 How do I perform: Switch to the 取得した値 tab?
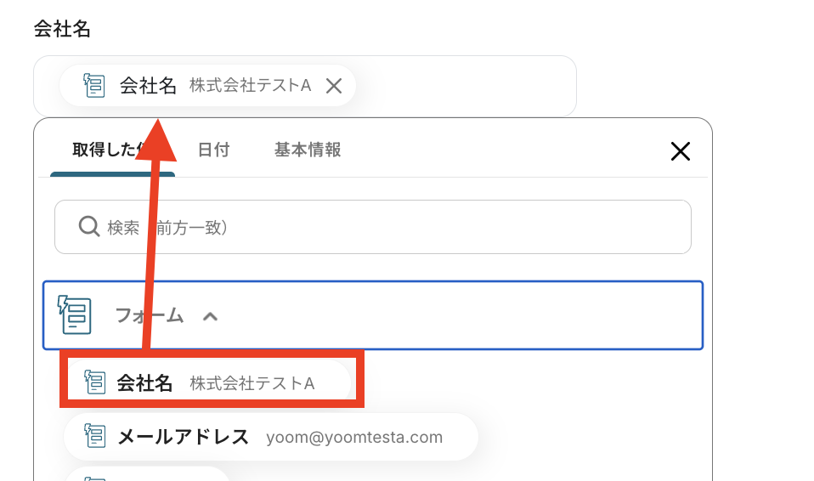[102, 150]
